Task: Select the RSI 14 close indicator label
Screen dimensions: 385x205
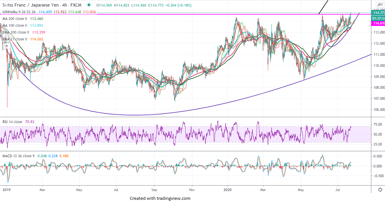Action: tap(12, 122)
